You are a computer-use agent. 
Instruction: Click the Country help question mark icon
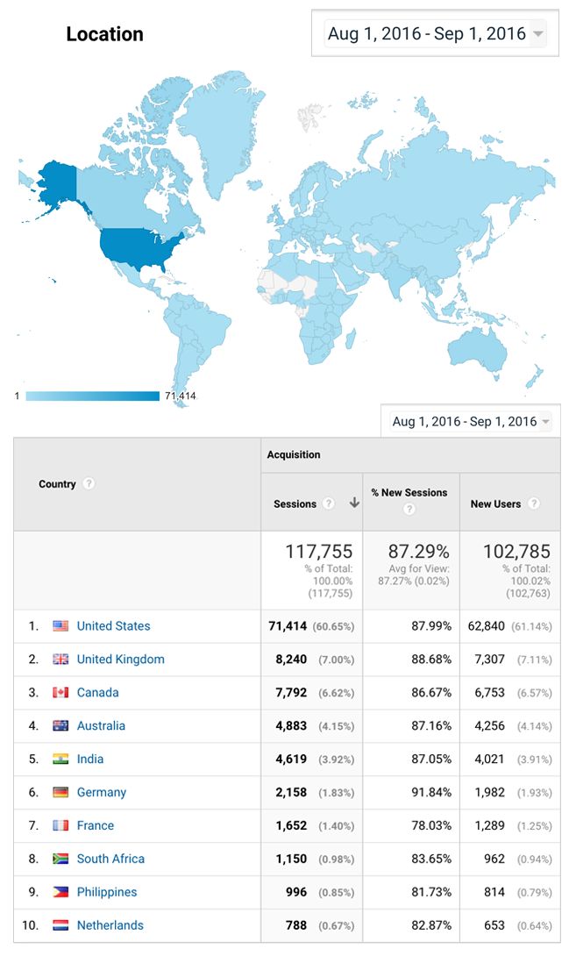(x=89, y=483)
